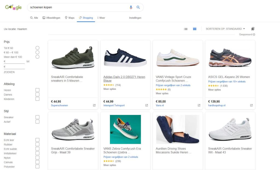Switch to list view layout
The width and height of the screenshot is (280, 170).
pos(186,28)
